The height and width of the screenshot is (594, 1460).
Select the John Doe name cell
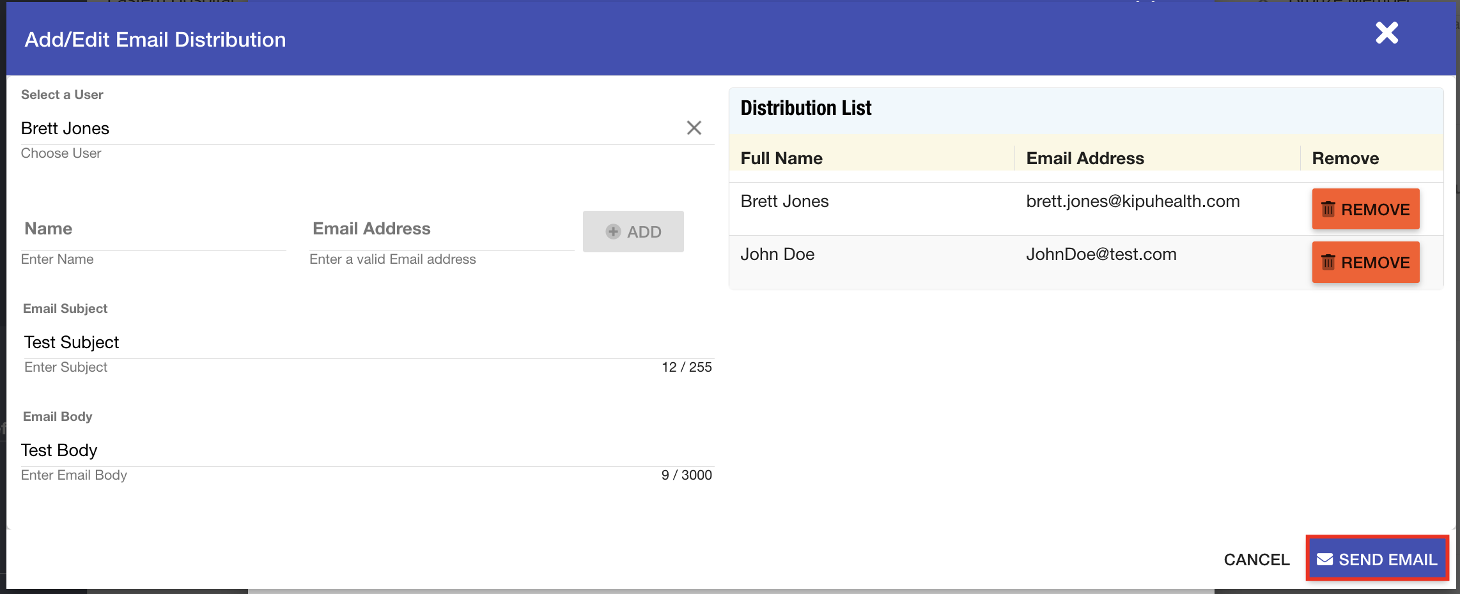click(777, 255)
